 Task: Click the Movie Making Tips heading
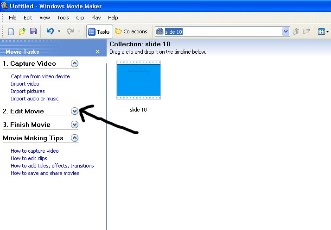33,138
